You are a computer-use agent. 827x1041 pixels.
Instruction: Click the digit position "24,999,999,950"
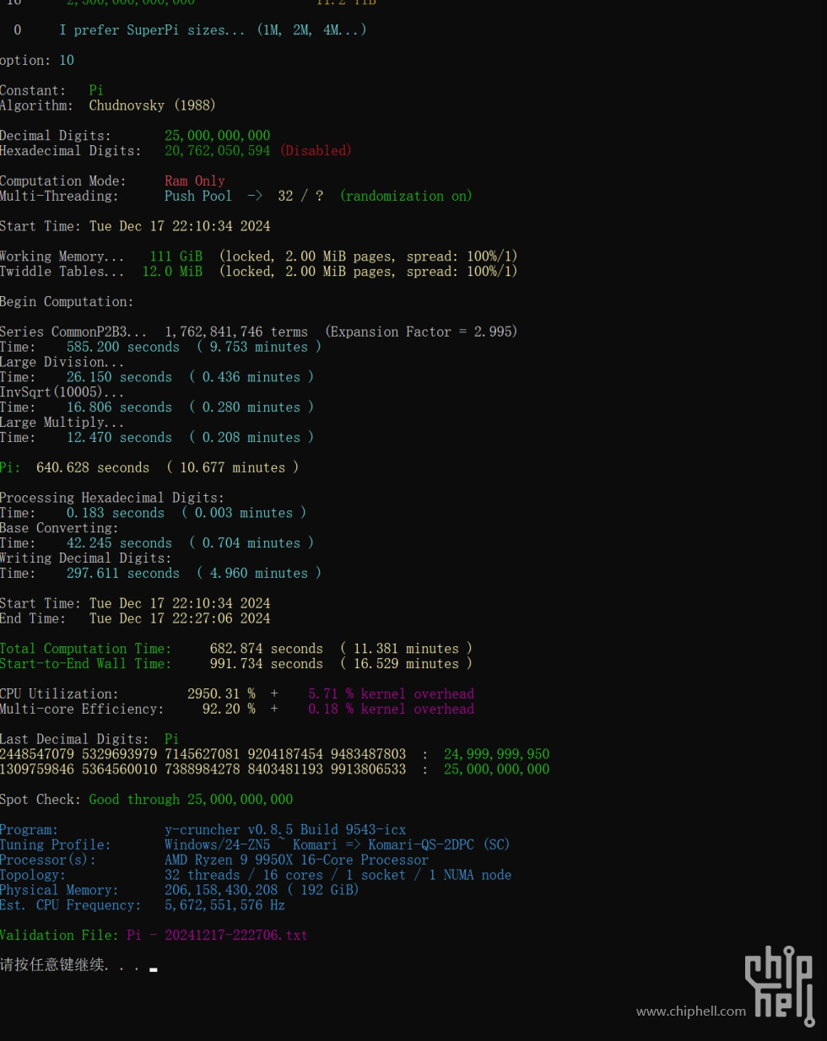click(496, 755)
